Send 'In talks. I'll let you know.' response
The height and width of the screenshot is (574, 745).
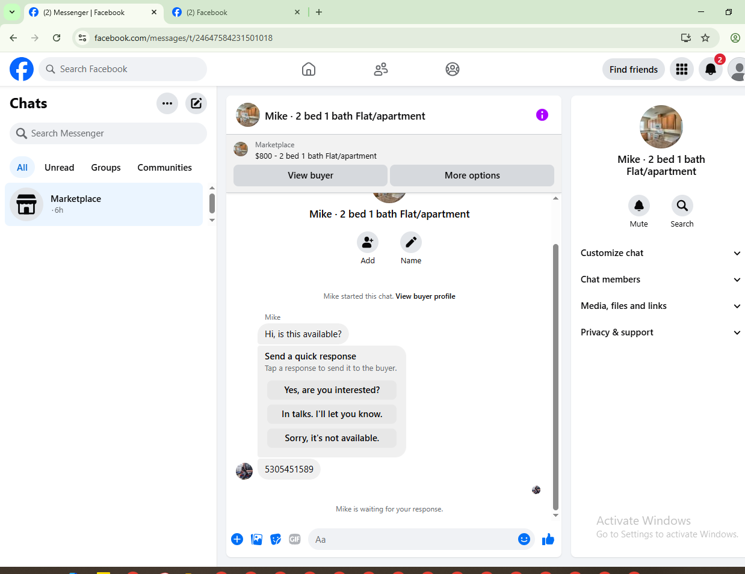[332, 414]
